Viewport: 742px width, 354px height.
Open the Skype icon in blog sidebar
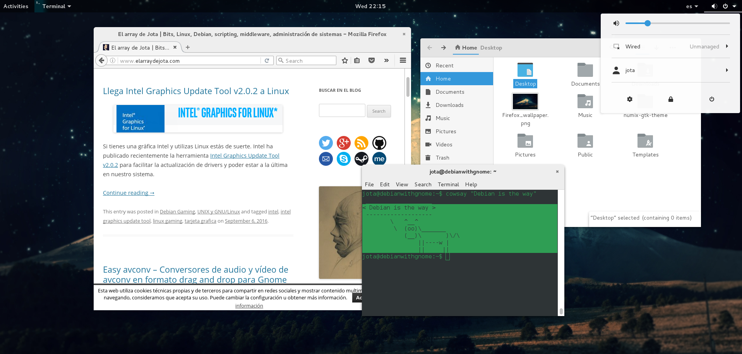(344, 159)
